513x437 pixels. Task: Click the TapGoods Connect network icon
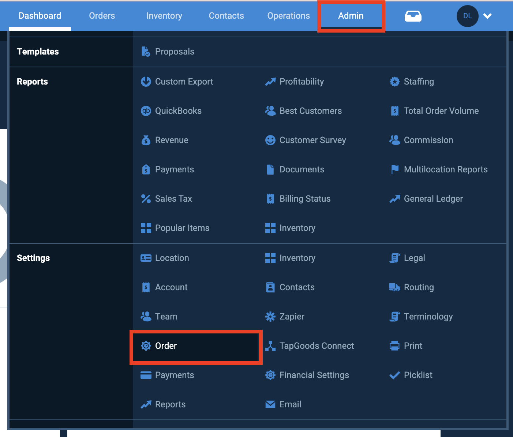click(270, 346)
